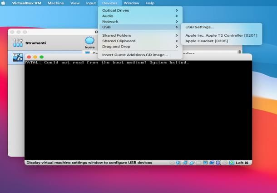Click the mouse integration status icon
Screen dimensions: 277x193
click(x=225, y=163)
